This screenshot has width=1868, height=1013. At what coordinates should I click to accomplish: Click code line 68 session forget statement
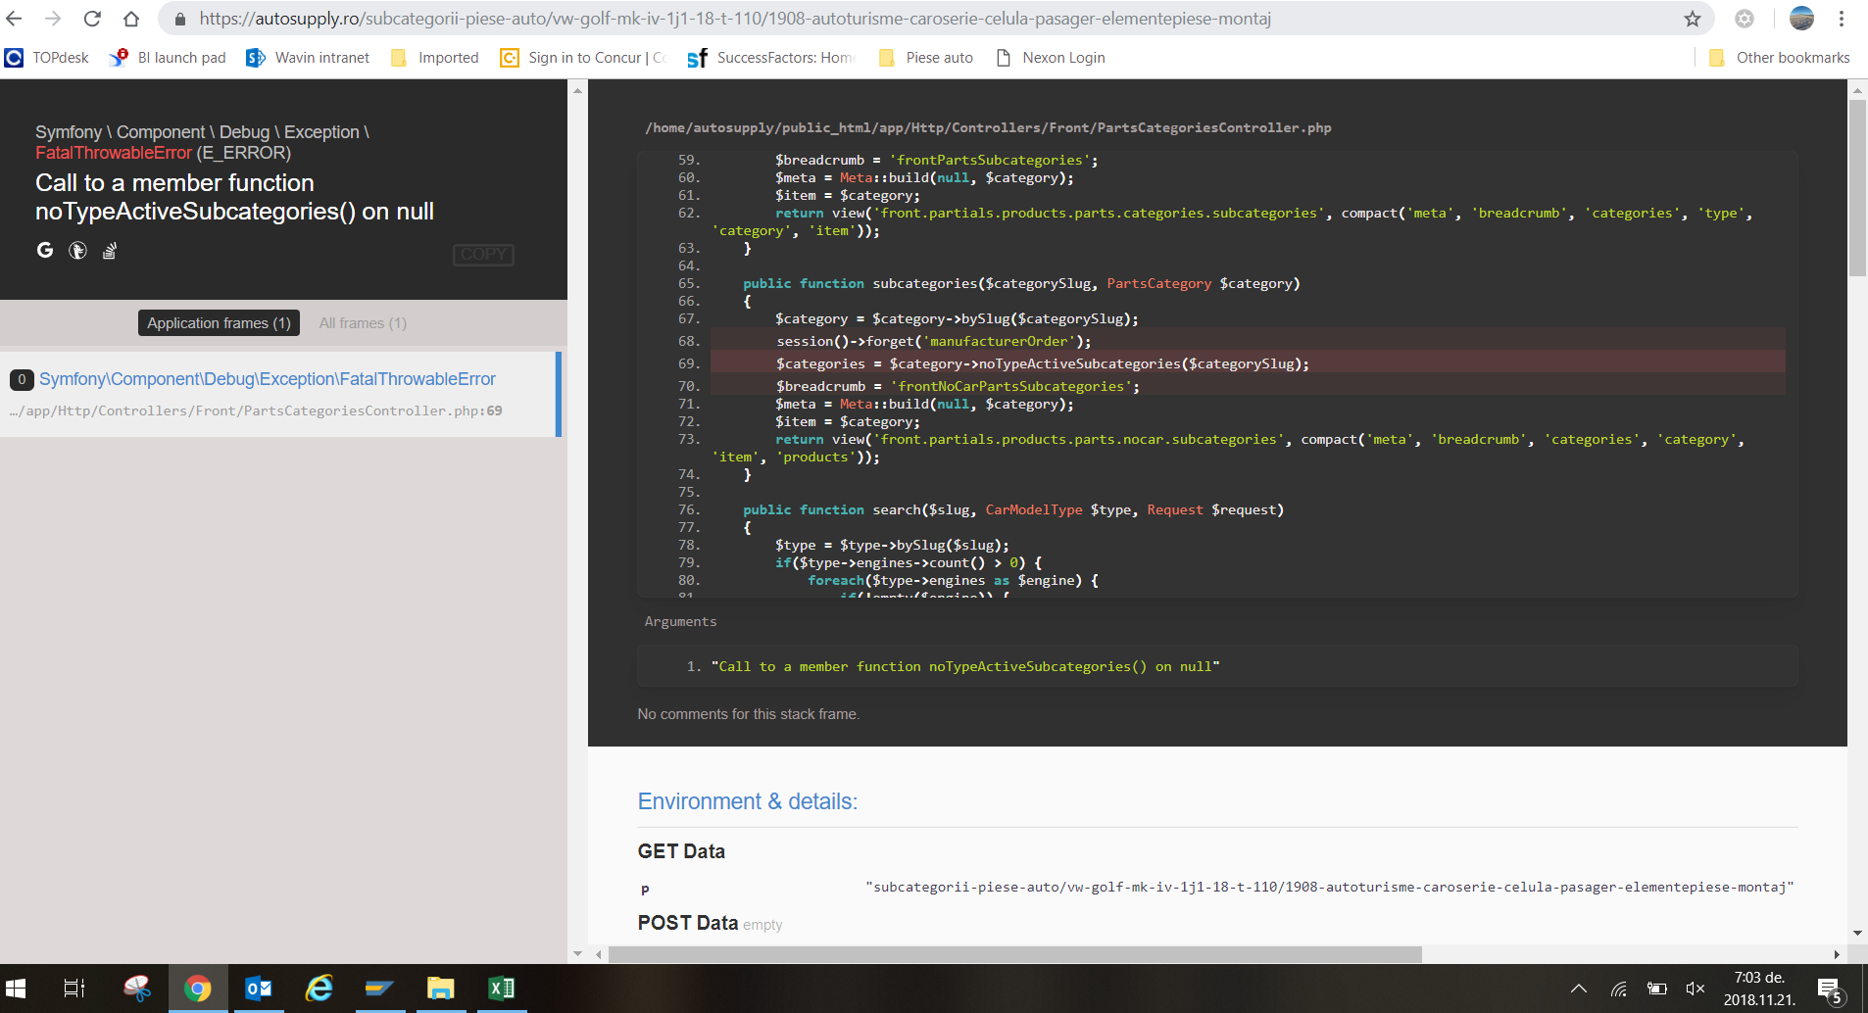tap(934, 341)
